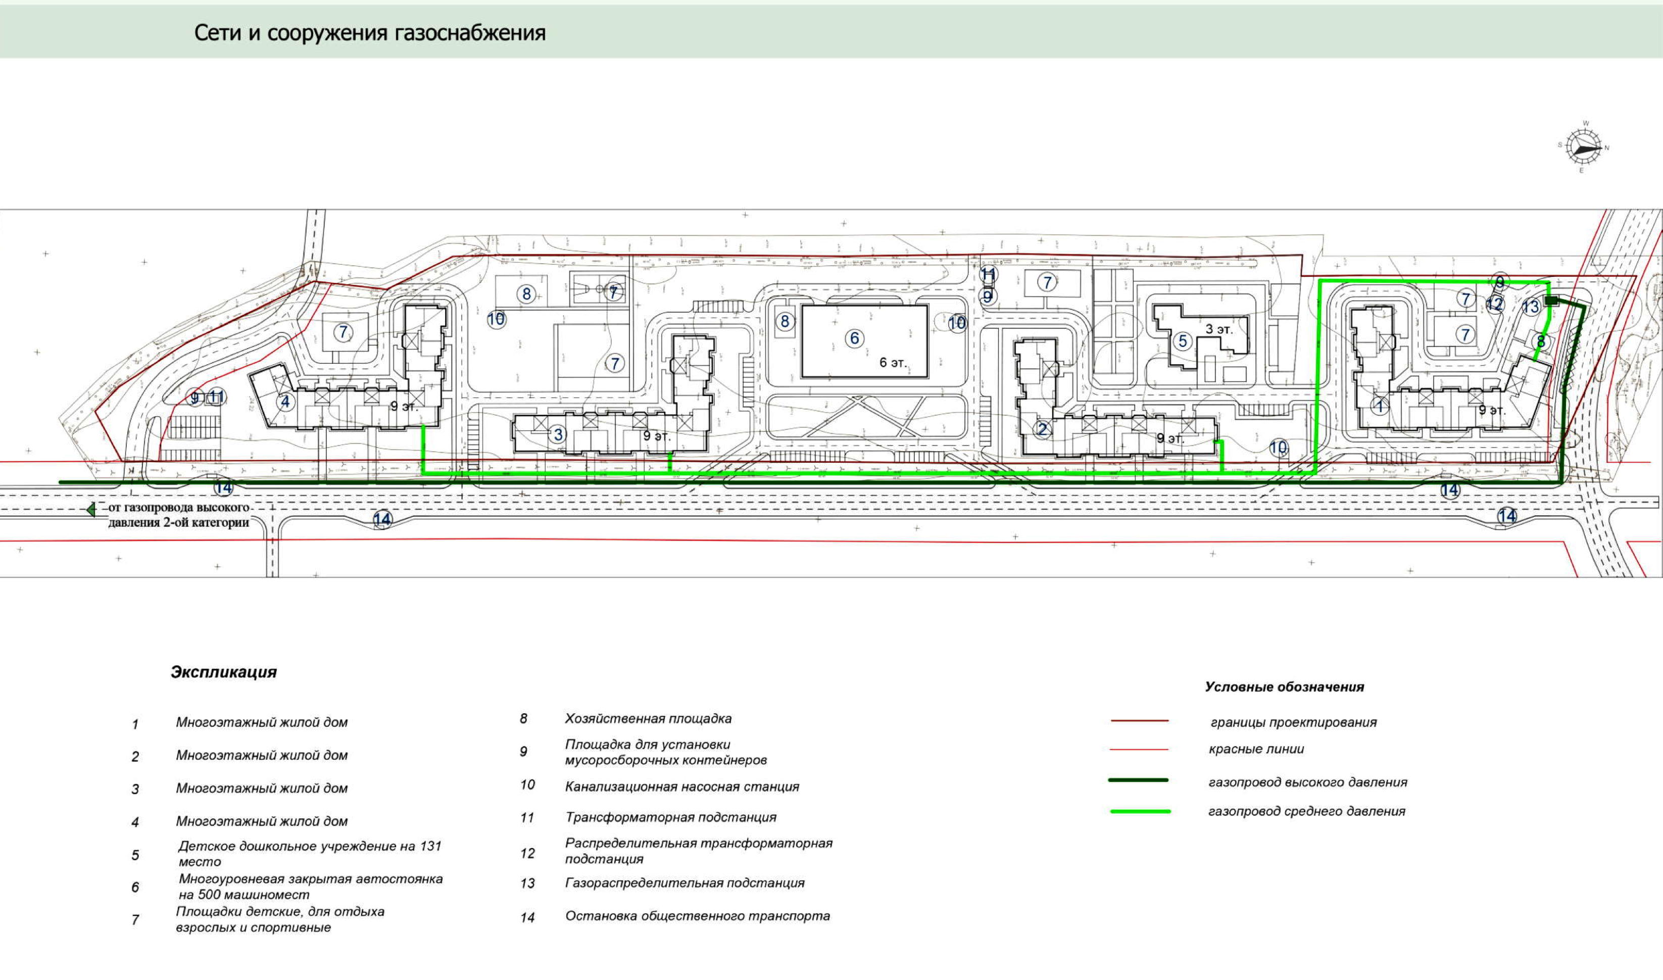Click circled marker 1 on residential building
The width and height of the screenshot is (1663, 980).
tap(1379, 407)
